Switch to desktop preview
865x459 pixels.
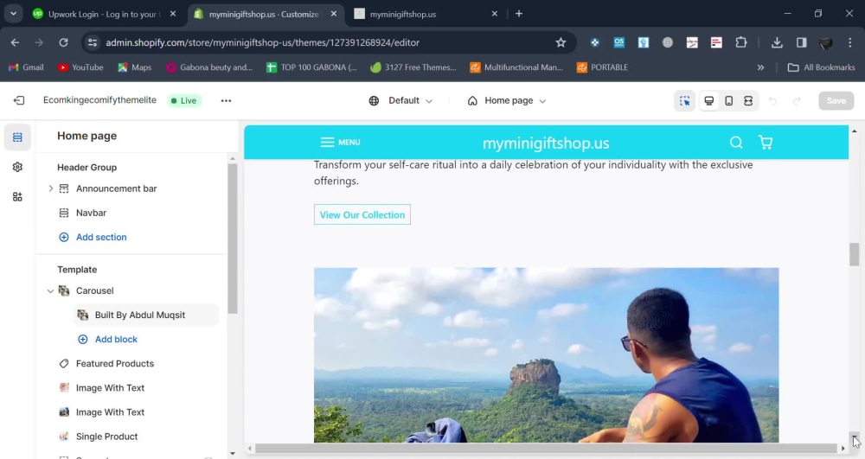coord(709,101)
